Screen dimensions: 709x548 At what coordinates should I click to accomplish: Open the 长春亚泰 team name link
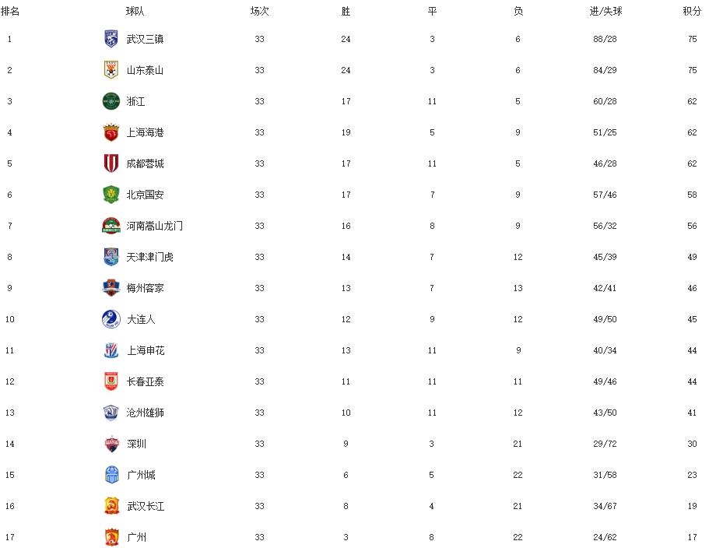point(146,381)
